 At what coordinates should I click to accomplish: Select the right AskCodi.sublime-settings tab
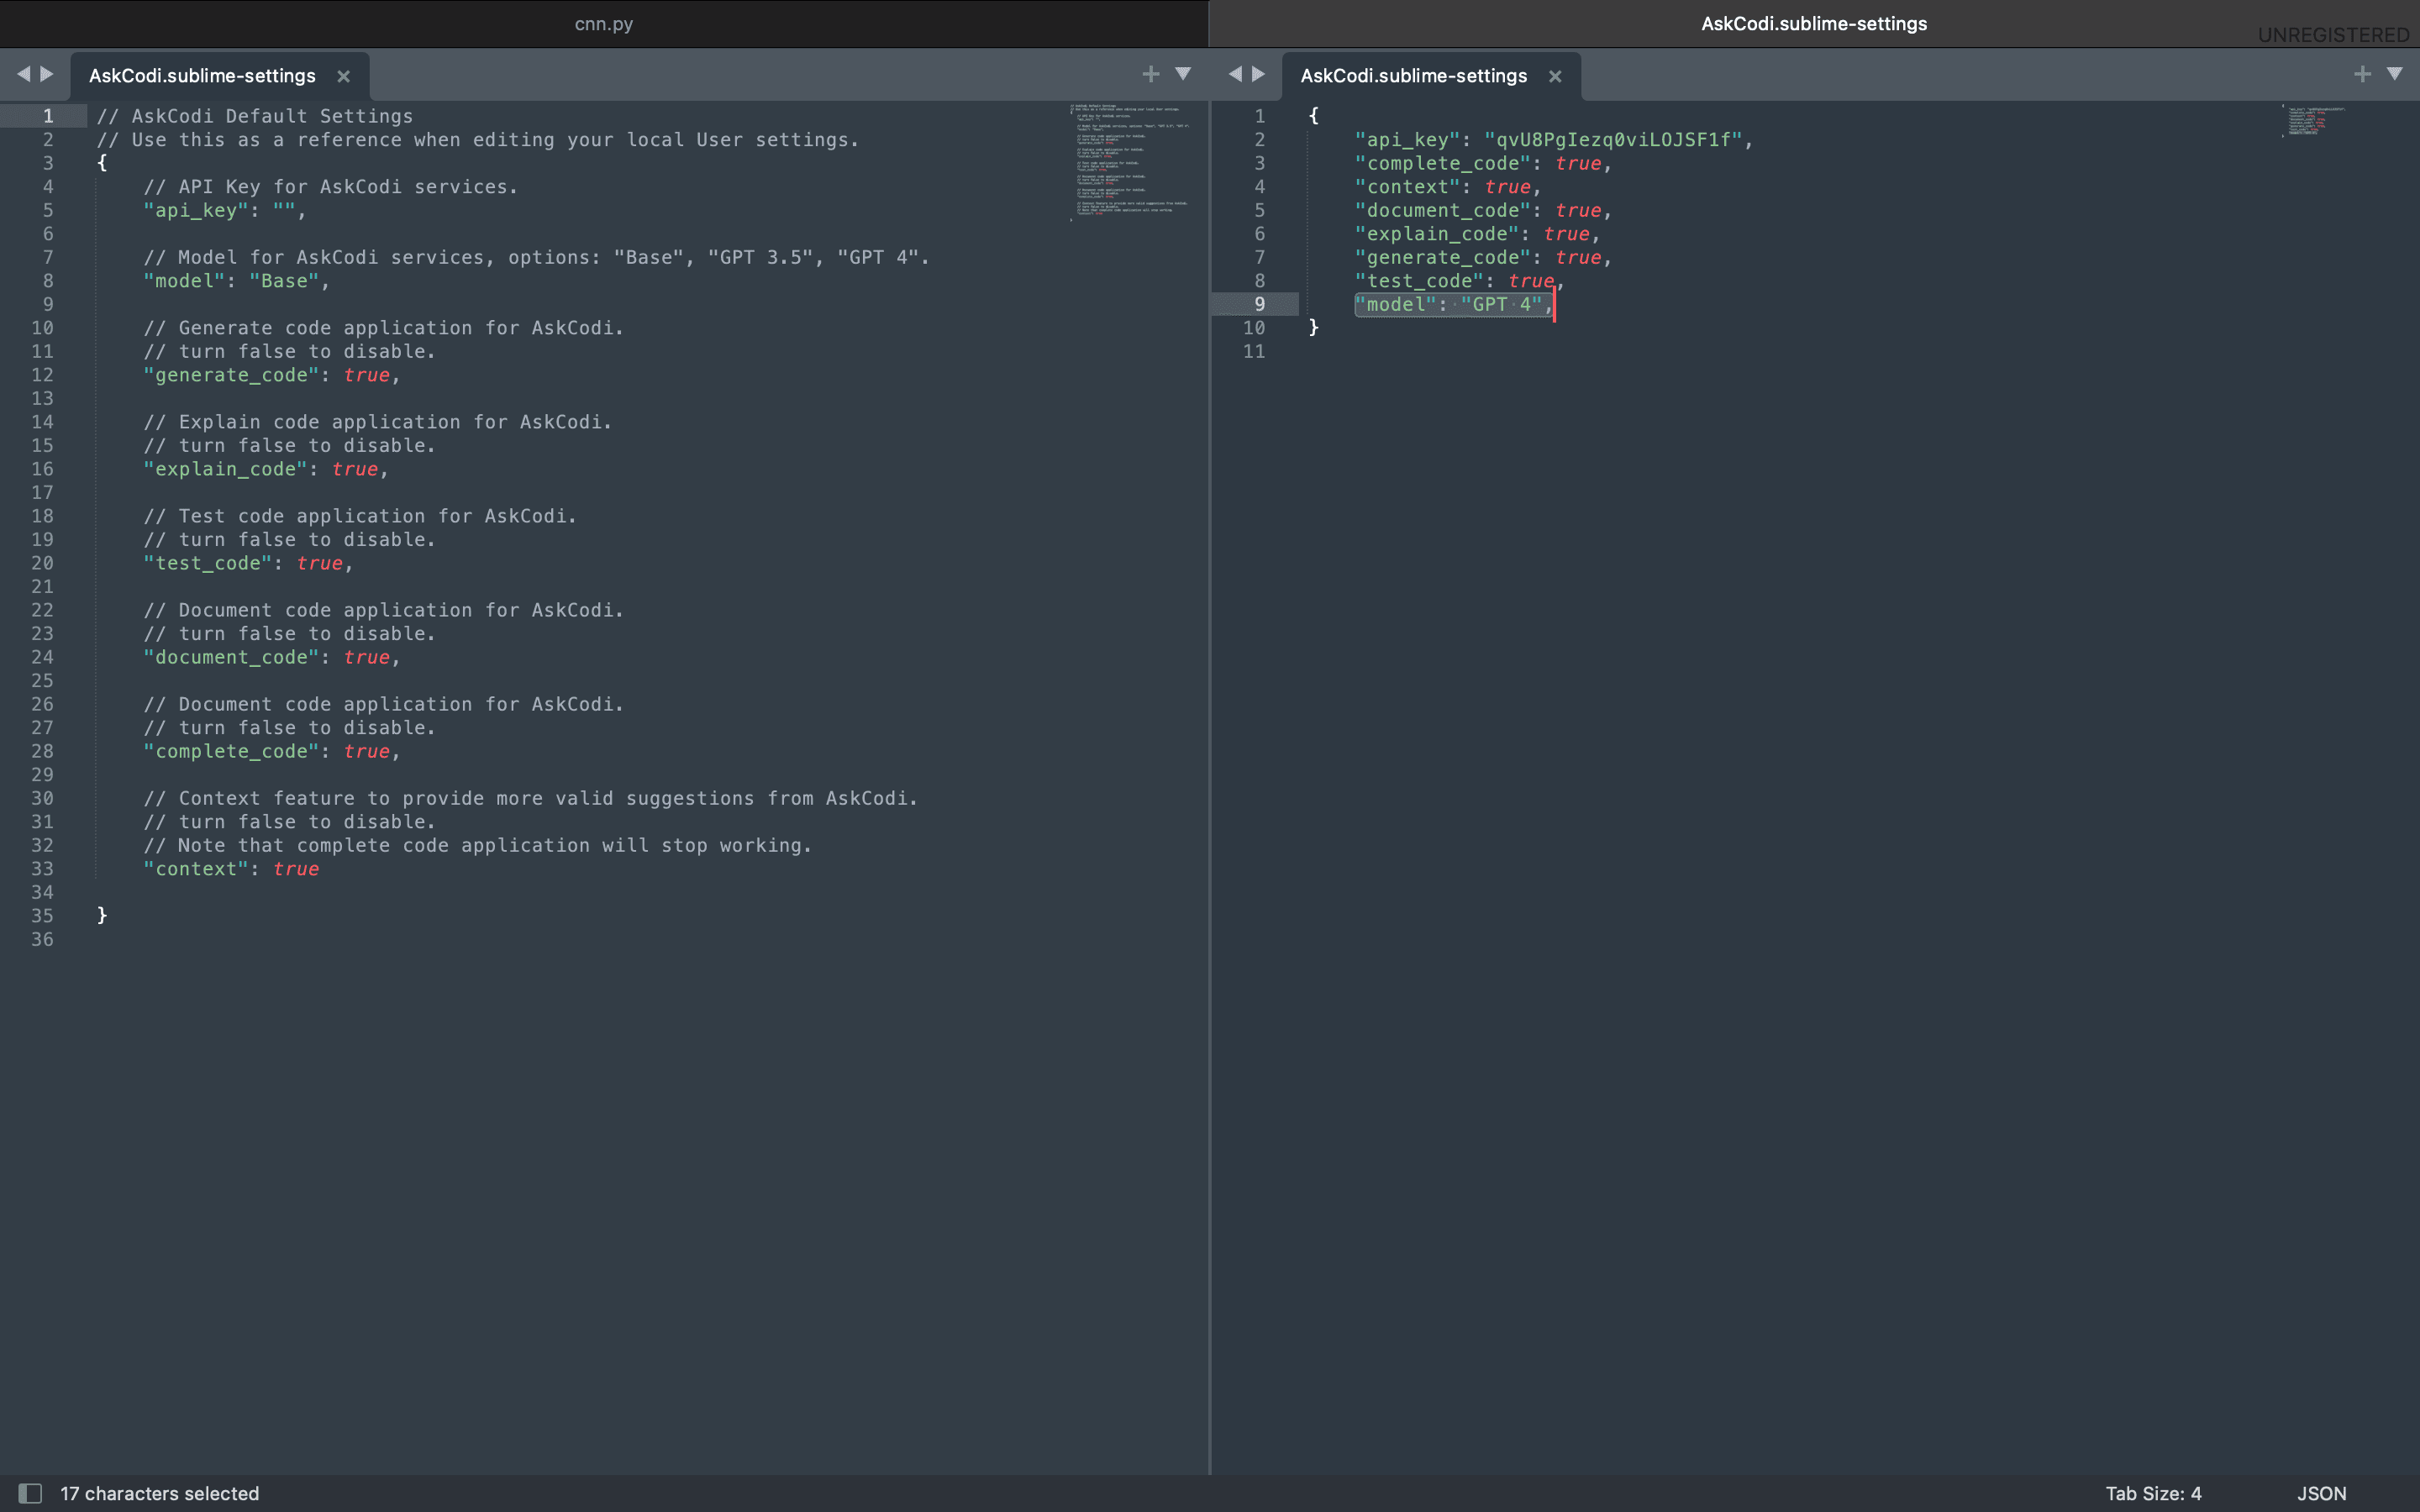point(1414,76)
